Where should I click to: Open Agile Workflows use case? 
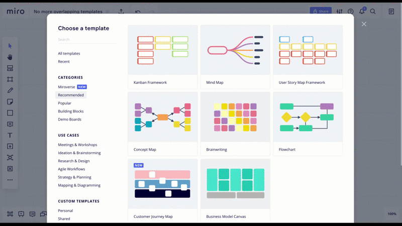(71, 169)
